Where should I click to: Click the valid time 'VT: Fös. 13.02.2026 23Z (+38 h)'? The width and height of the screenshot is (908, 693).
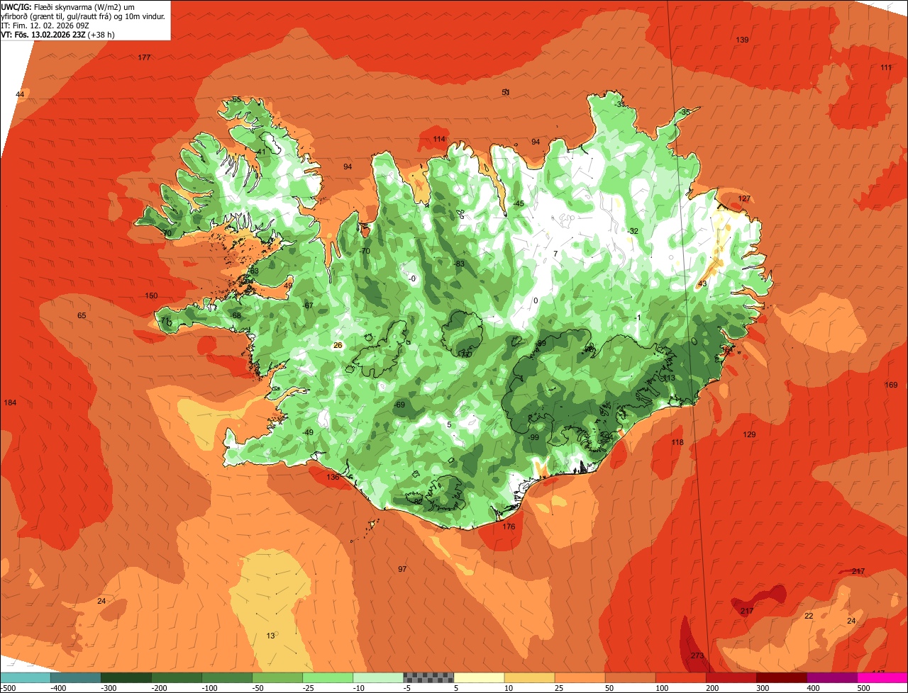(58, 34)
